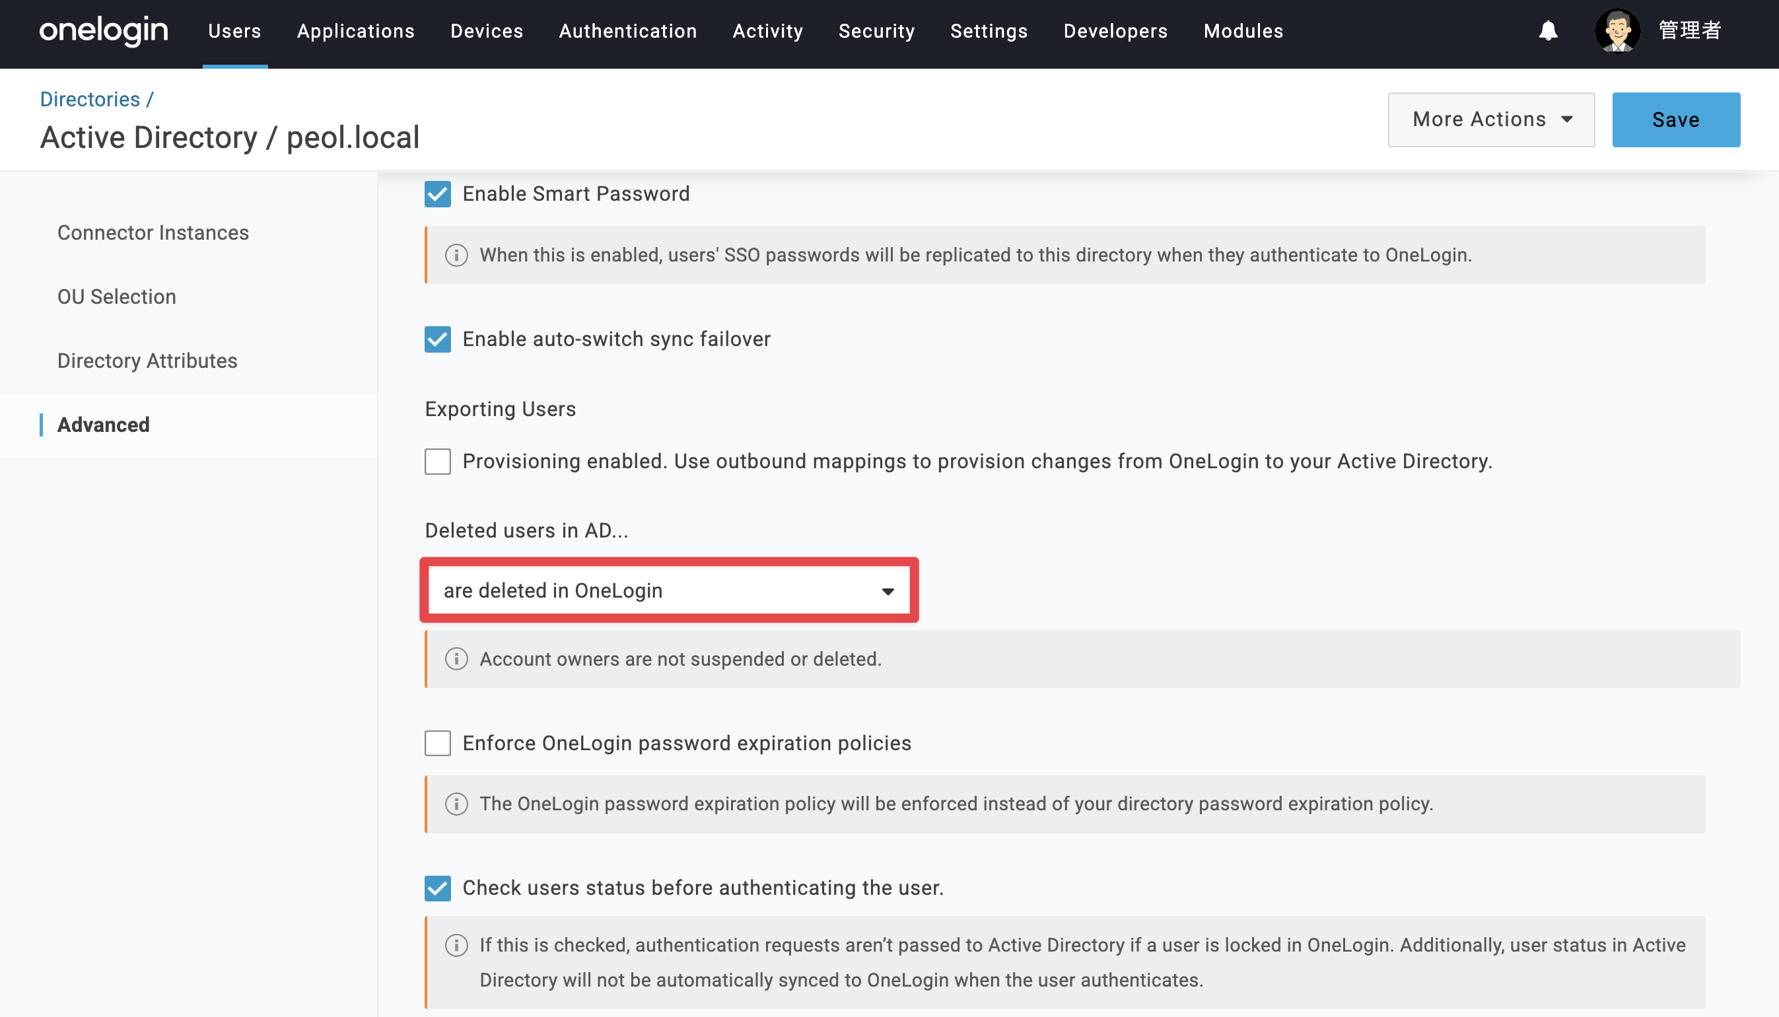1779x1017 pixels.
Task: Click the password expiration policy note text
Action: coord(956,804)
